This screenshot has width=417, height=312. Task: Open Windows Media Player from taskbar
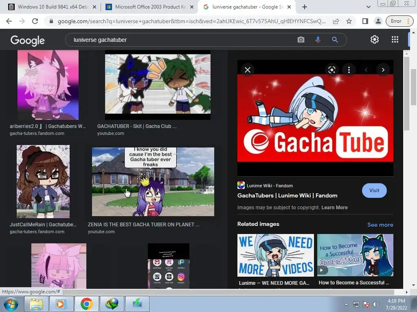pyautogui.click(x=61, y=304)
